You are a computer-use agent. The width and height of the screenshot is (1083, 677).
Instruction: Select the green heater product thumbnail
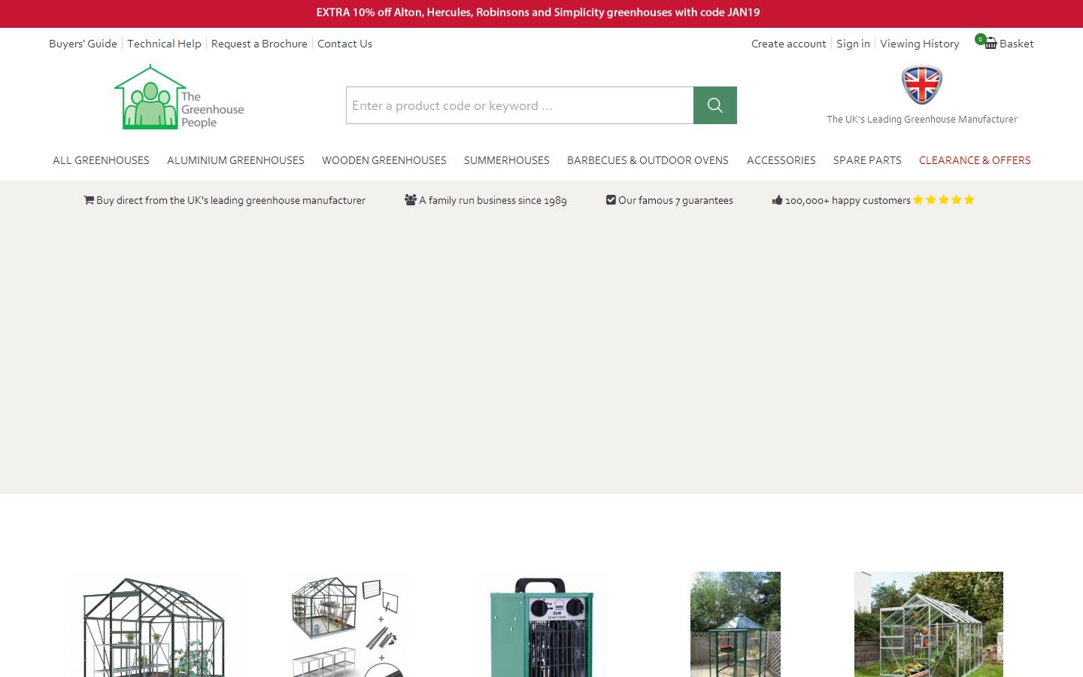point(541,624)
